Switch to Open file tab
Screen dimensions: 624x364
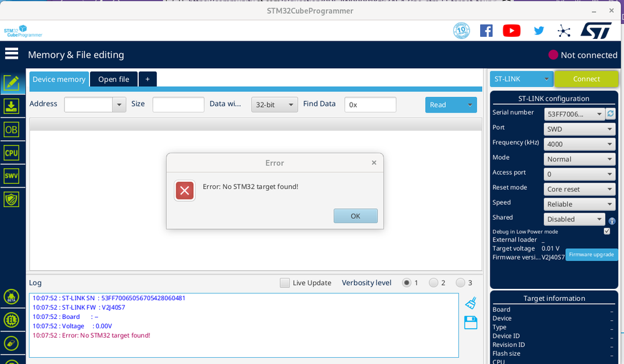click(x=113, y=79)
